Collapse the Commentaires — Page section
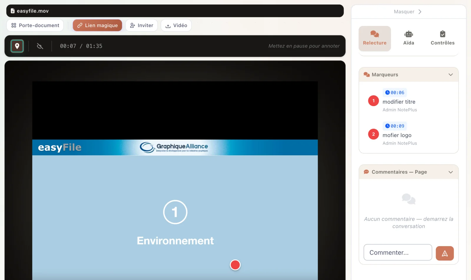 coord(450,172)
